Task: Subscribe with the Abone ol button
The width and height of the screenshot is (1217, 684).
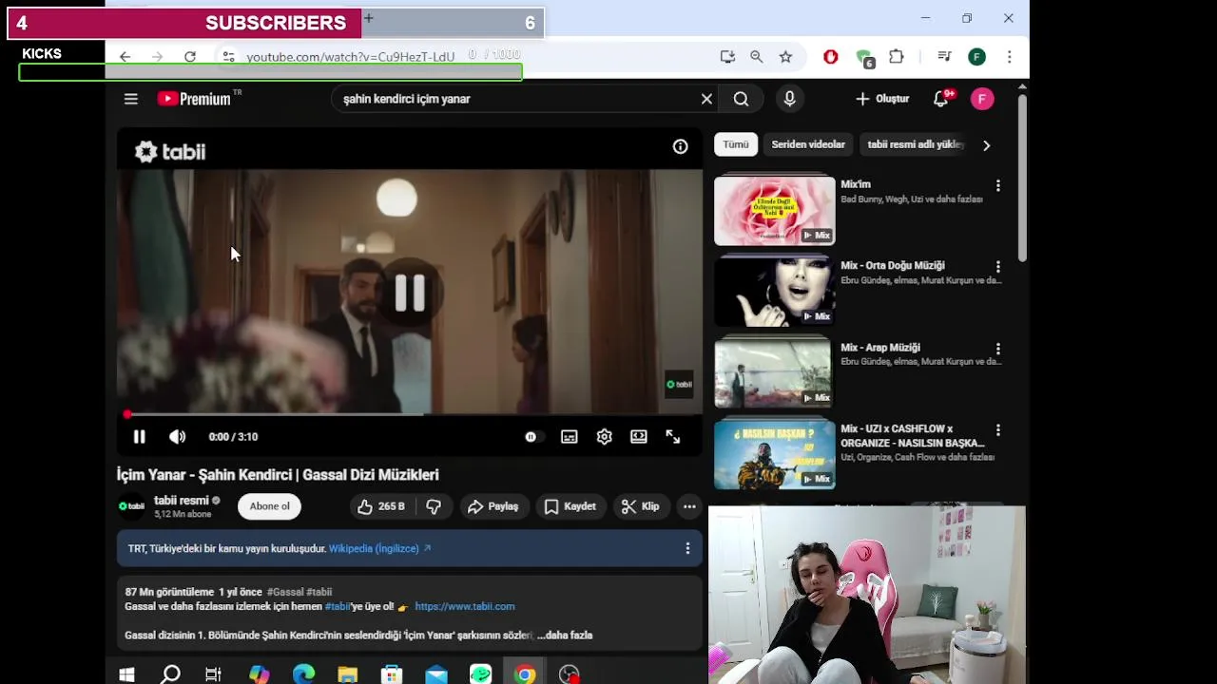Action: tap(270, 506)
